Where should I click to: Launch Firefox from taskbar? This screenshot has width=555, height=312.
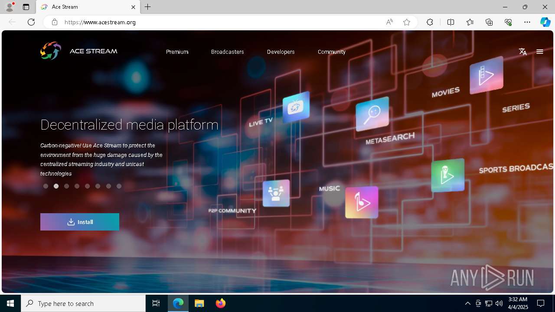point(221,303)
